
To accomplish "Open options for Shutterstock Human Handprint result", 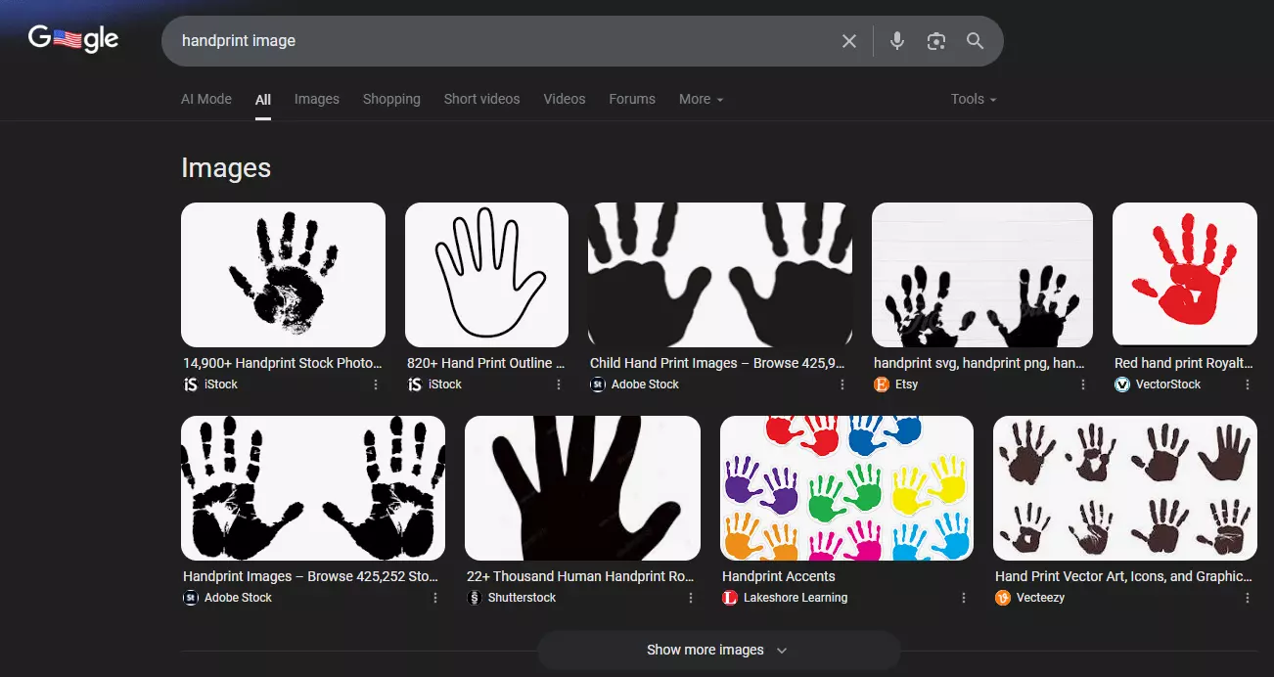I will tap(691, 598).
